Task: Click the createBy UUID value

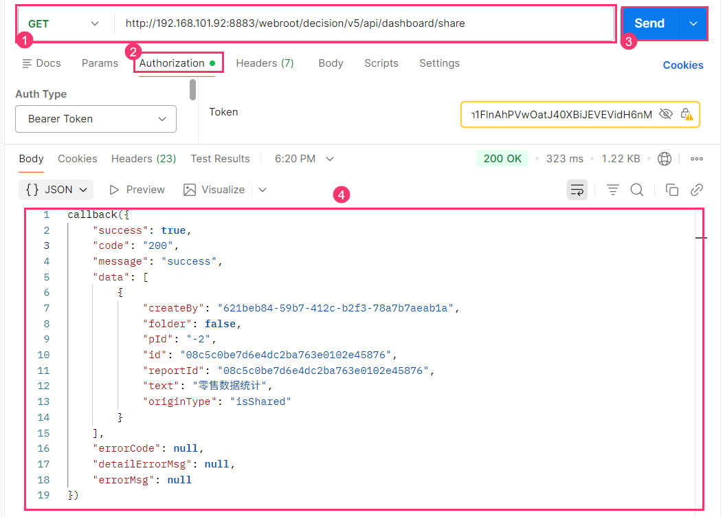Action: [x=335, y=309]
